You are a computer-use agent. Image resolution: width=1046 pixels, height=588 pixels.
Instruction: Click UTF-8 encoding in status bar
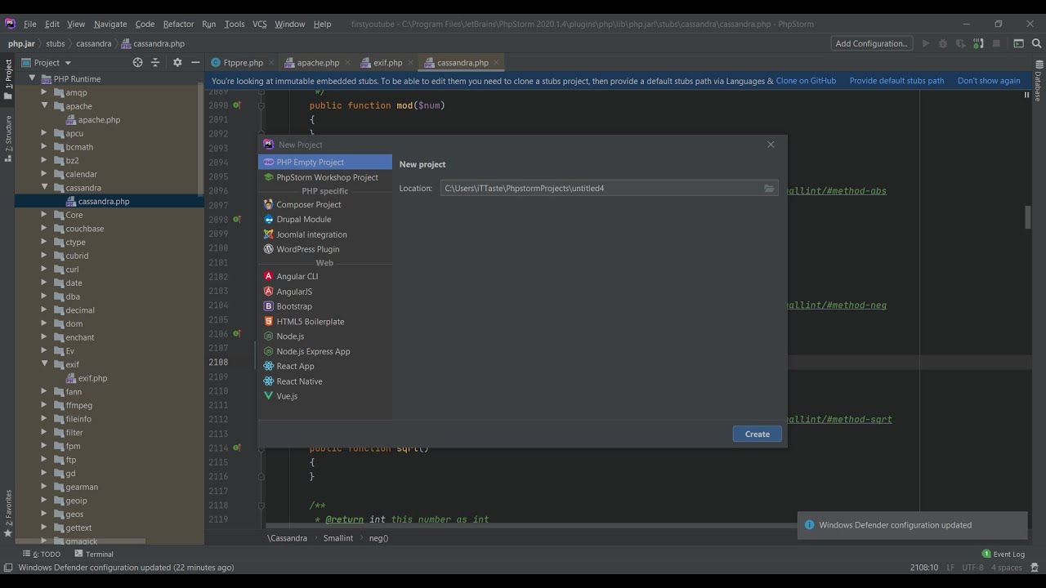click(x=972, y=567)
